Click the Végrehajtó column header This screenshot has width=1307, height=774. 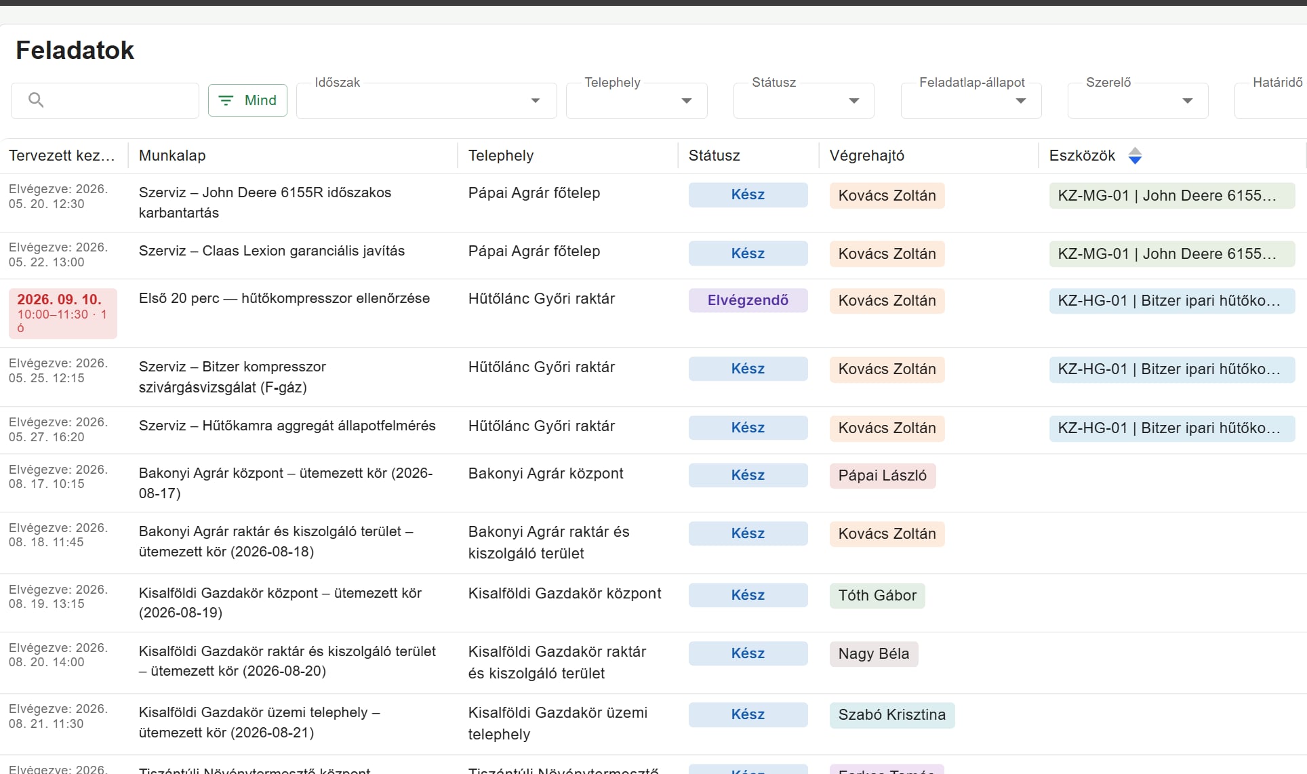[867, 156]
